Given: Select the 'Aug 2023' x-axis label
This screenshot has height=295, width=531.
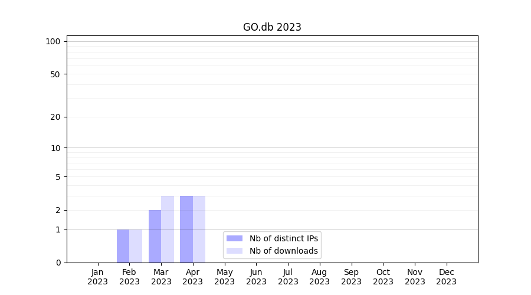Looking at the screenshot, I should click(x=320, y=277).
